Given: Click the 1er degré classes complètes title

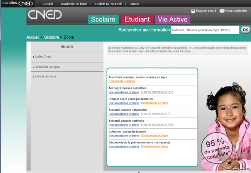Looking at the screenshot, I should pos(127,88).
